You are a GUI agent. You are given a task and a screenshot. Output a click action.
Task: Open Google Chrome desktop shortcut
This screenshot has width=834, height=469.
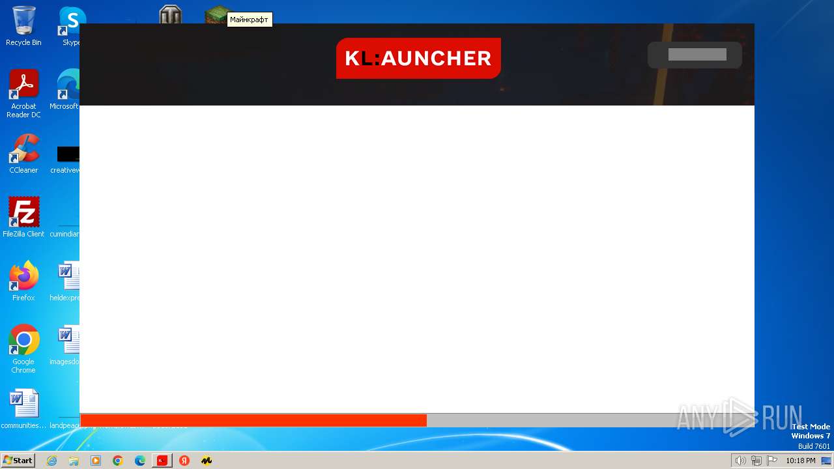(23, 349)
